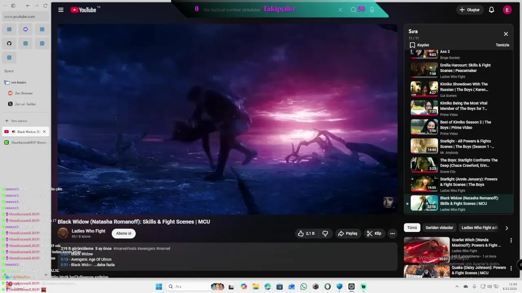
Task: Open Ladies Who Fight channel name link
Action: point(88,231)
